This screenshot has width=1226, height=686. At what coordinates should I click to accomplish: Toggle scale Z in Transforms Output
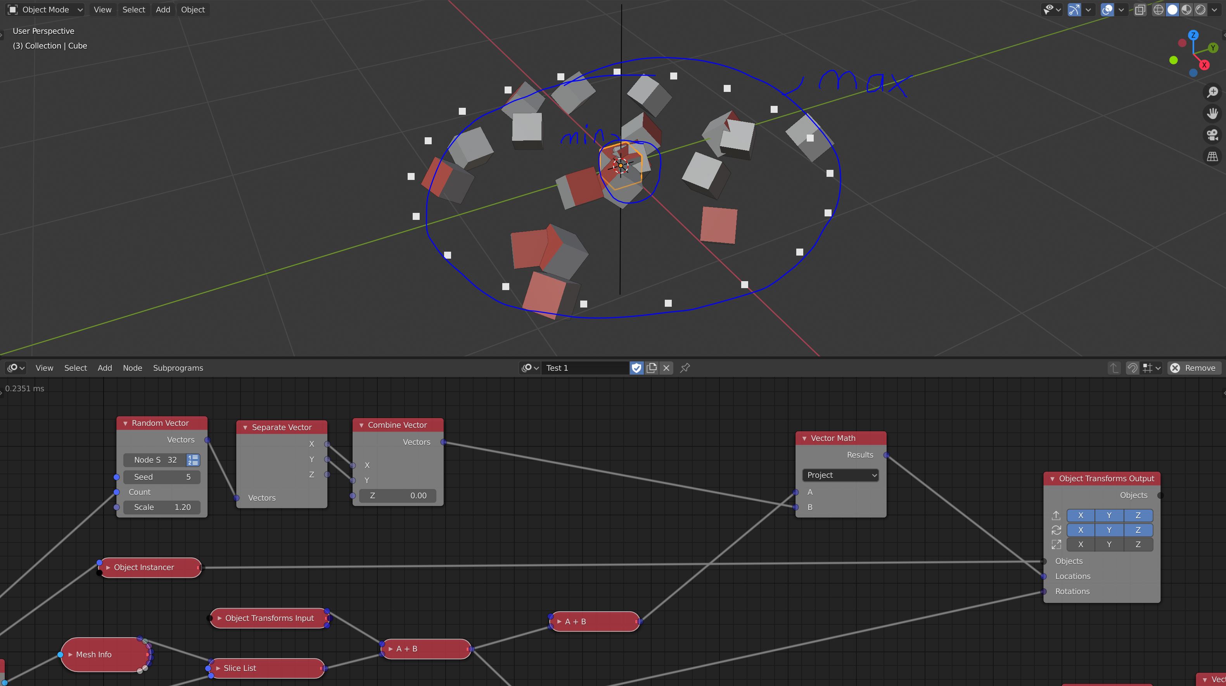1138,544
